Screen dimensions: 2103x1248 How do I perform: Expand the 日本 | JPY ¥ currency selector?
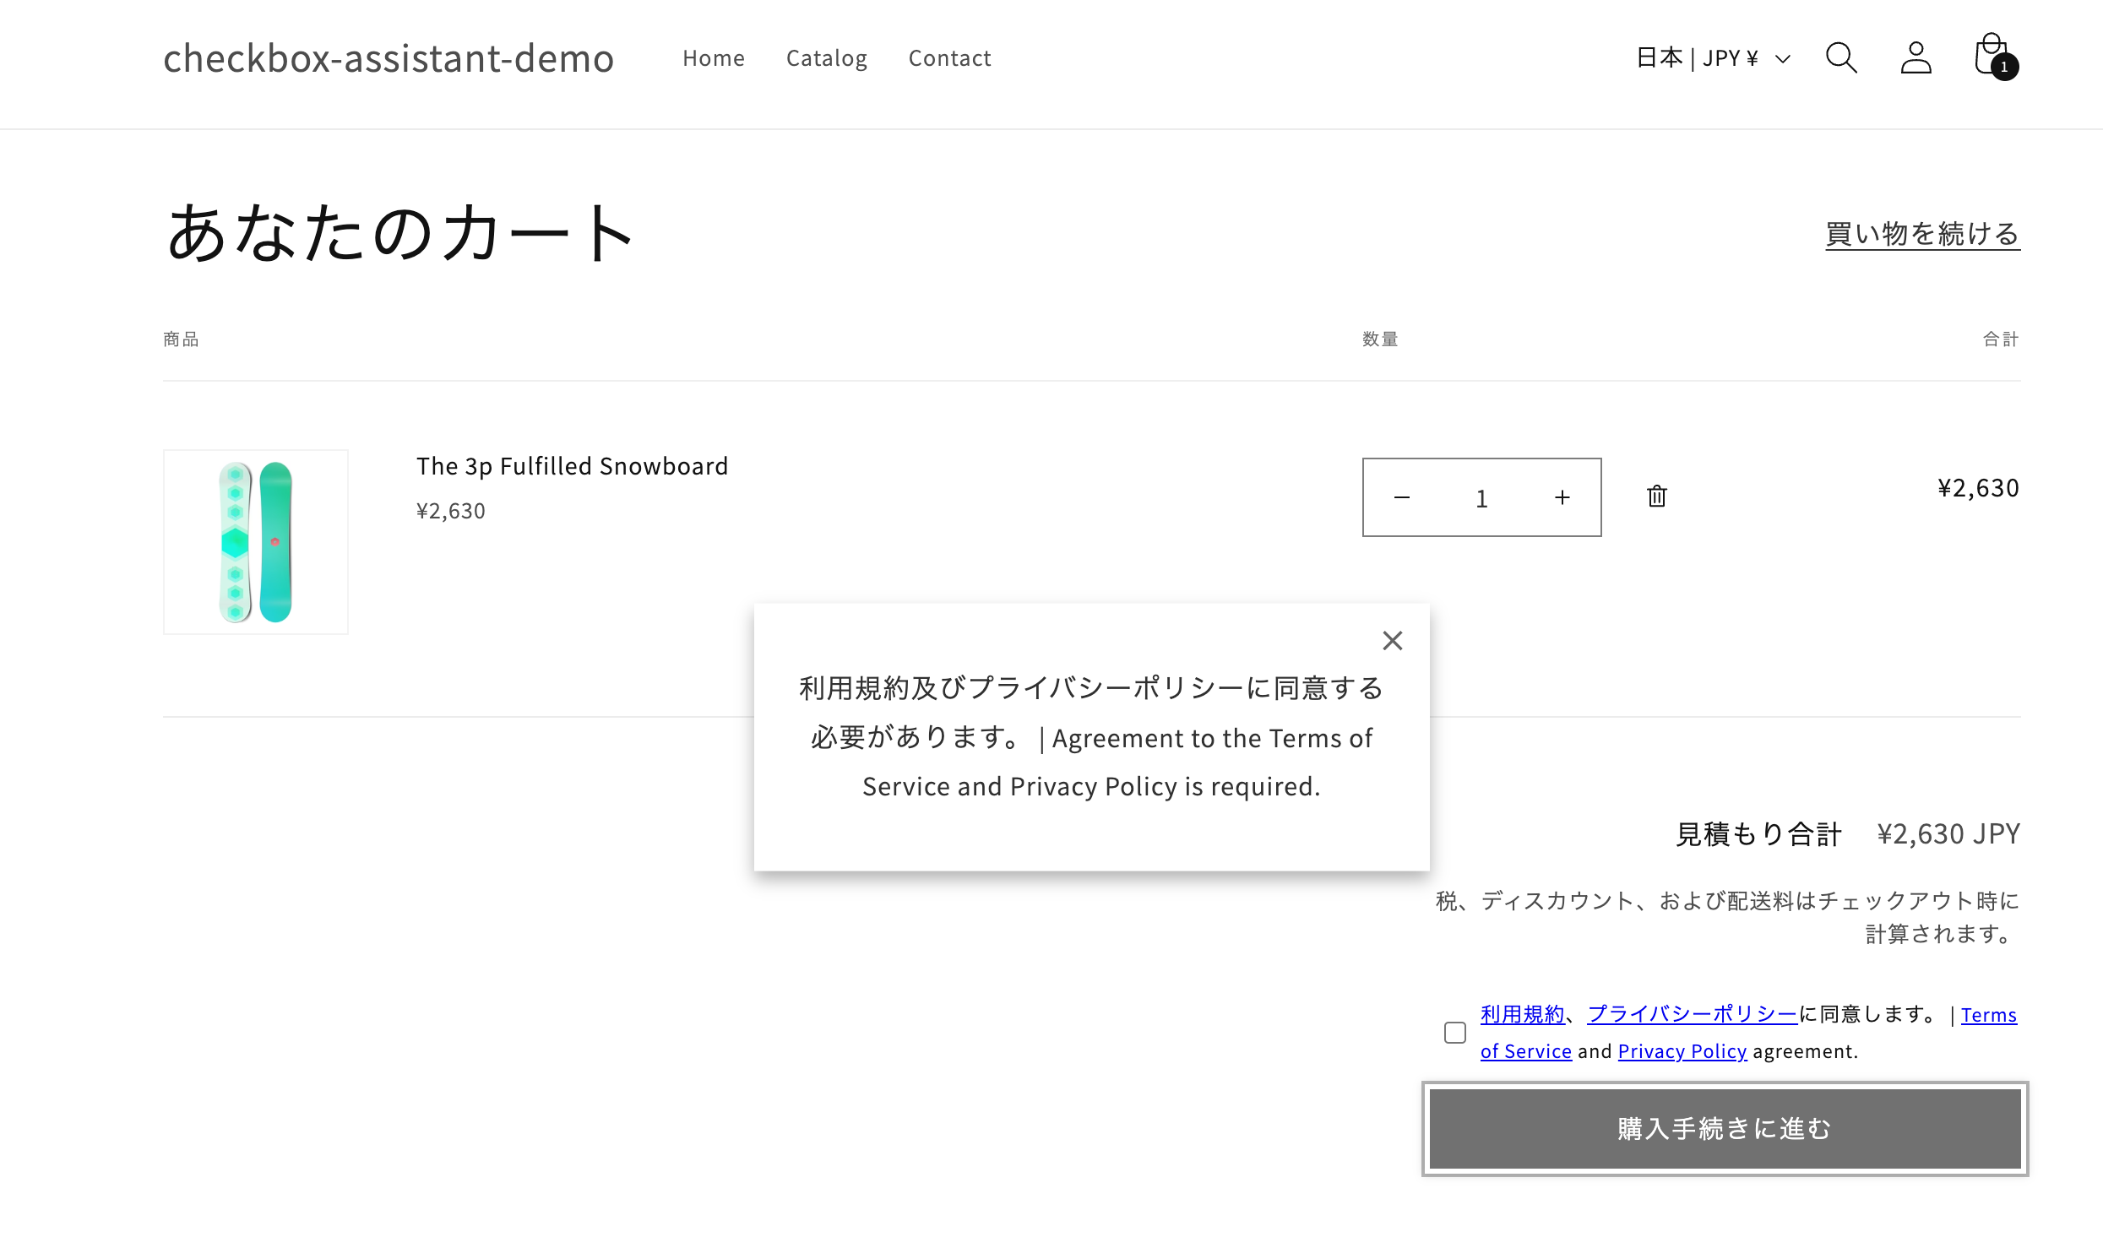[1713, 58]
